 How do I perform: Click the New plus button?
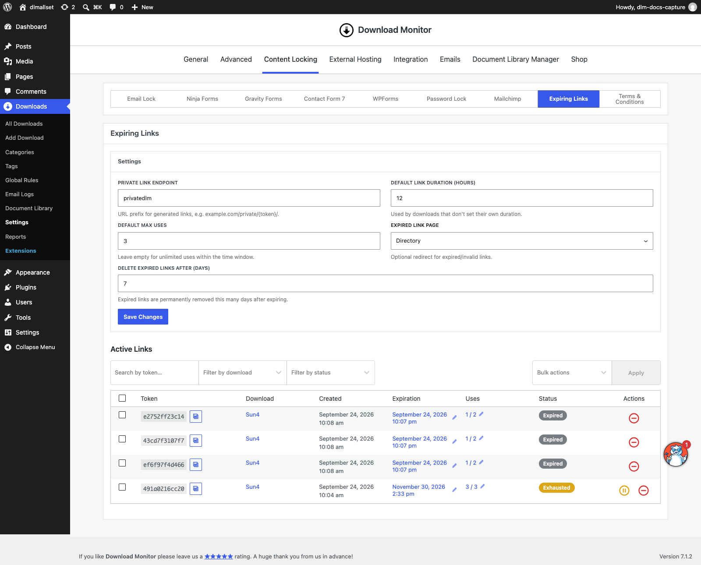click(142, 7)
